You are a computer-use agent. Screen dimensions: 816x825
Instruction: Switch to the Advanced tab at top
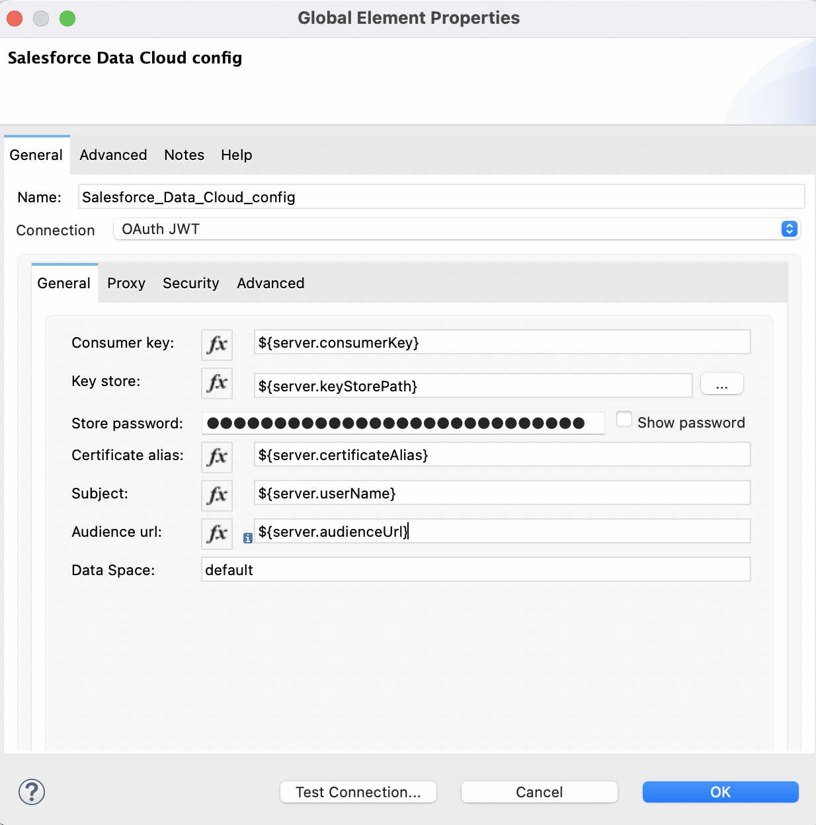pyautogui.click(x=112, y=155)
